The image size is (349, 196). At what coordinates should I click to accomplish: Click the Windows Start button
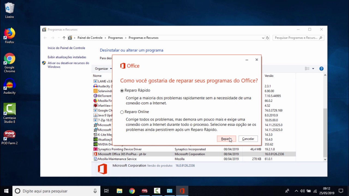6,191
